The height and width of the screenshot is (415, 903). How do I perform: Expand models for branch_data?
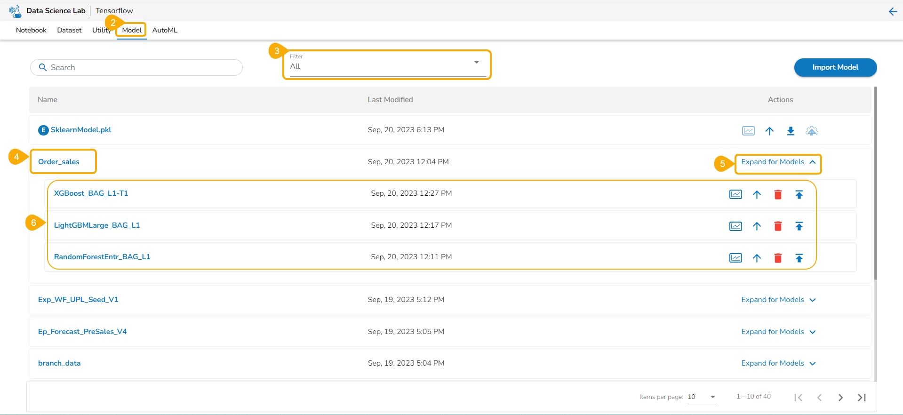pyautogui.click(x=778, y=363)
